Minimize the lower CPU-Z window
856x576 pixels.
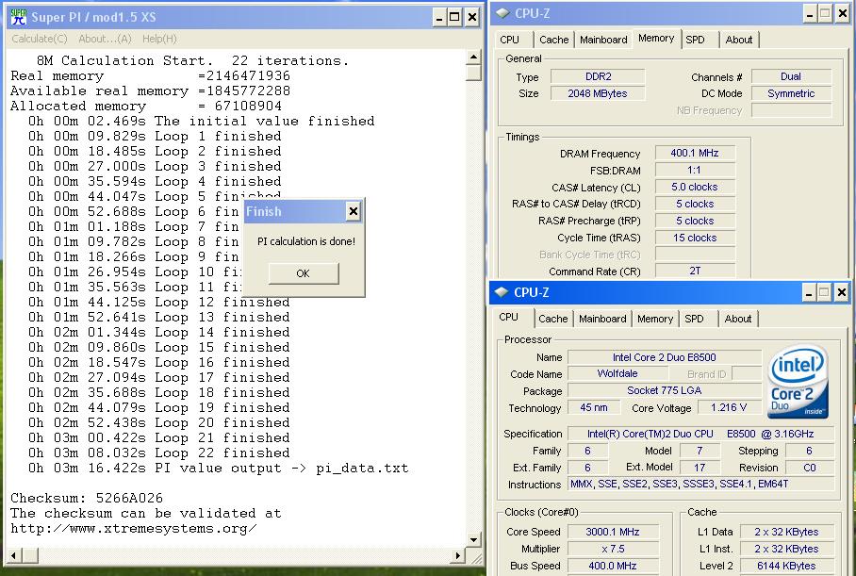[x=809, y=293]
